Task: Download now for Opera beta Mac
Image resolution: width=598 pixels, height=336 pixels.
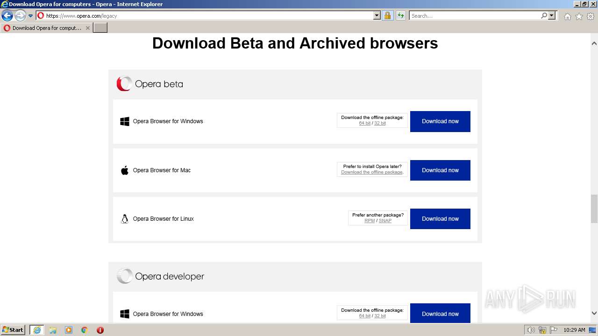Action: click(x=440, y=170)
